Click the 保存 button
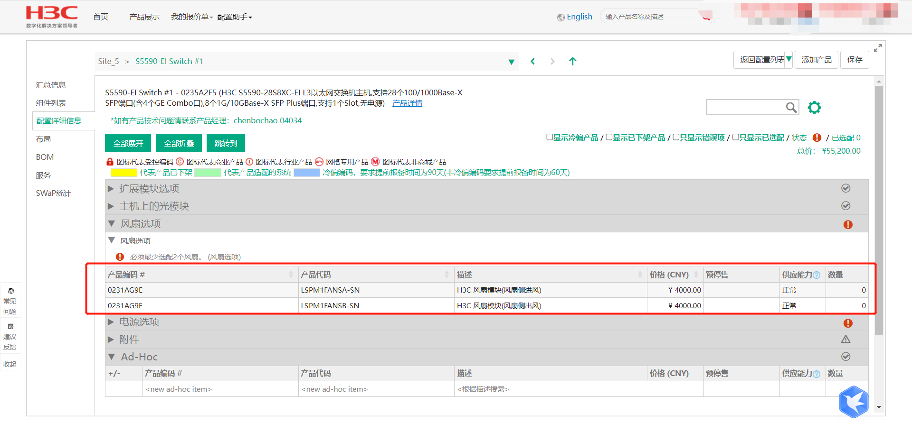 [855, 60]
